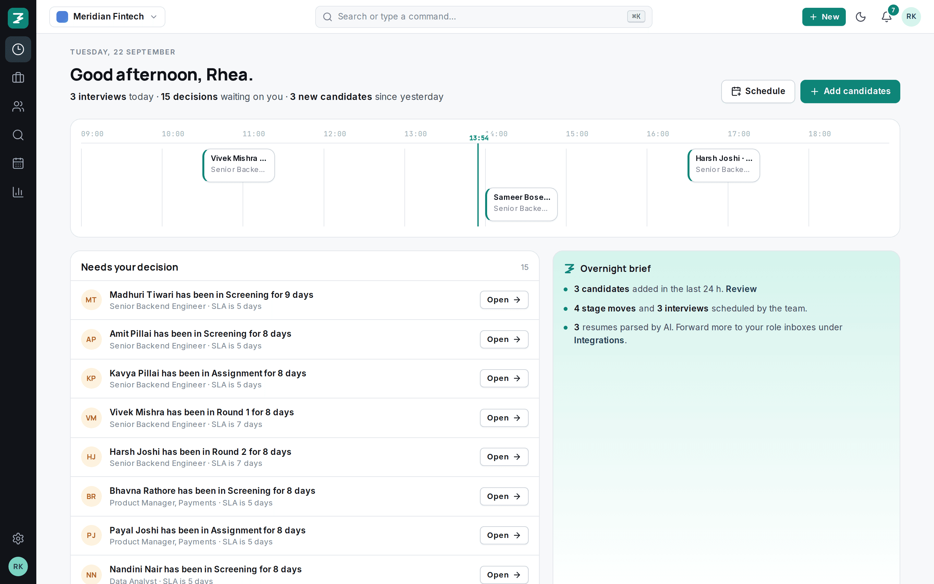Click the green New button
Image resolution: width=934 pixels, height=584 pixels.
[x=824, y=17]
